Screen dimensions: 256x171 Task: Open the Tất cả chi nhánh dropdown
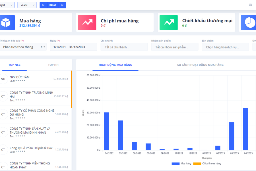click(124, 47)
